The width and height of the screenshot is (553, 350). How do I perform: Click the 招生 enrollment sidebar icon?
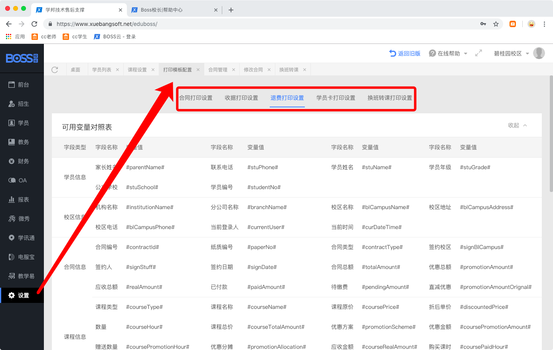pyautogui.click(x=12, y=104)
